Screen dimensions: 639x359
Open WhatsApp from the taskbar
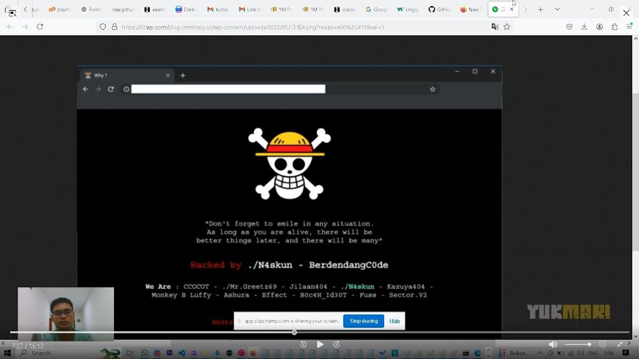[145, 353]
